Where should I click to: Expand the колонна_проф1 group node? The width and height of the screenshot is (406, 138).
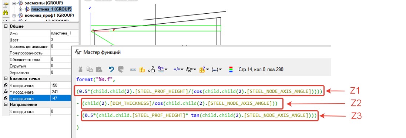pos(14,16)
